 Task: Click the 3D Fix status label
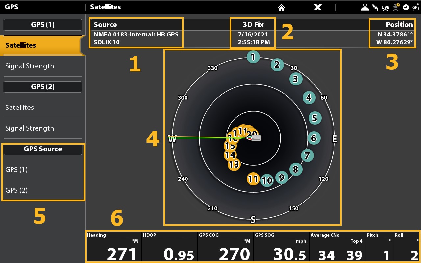253,25
